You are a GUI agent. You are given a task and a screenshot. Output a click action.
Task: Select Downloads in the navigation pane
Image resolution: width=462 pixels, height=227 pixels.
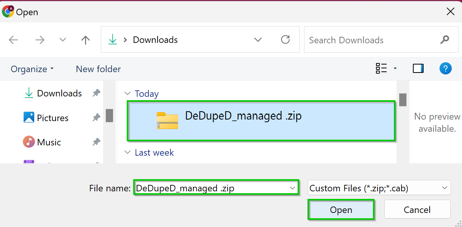[x=53, y=93]
